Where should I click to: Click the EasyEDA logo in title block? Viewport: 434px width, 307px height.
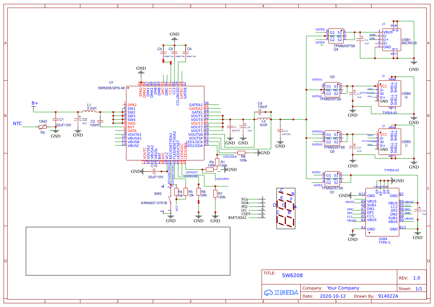click(281, 293)
